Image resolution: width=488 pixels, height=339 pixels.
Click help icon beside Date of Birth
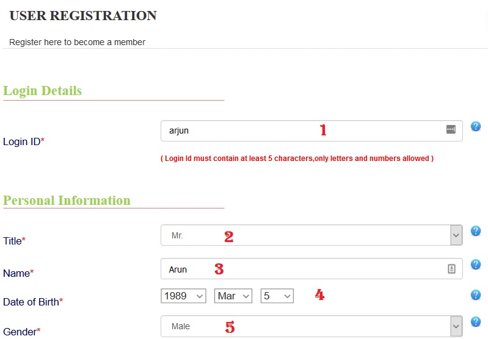pyautogui.click(x=476, y=295)
